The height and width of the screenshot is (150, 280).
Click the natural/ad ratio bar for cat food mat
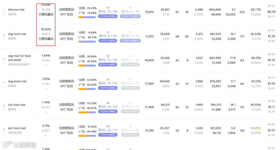point(87,112)
